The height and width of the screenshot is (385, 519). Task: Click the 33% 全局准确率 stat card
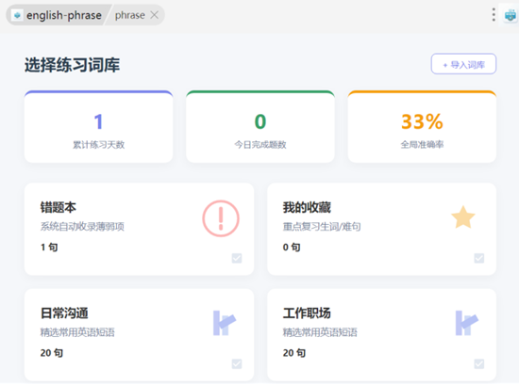[422, 127]
